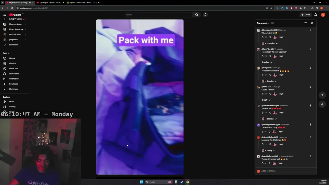
Task: Bookmark this page with star icon
Action: click(271, 8)
